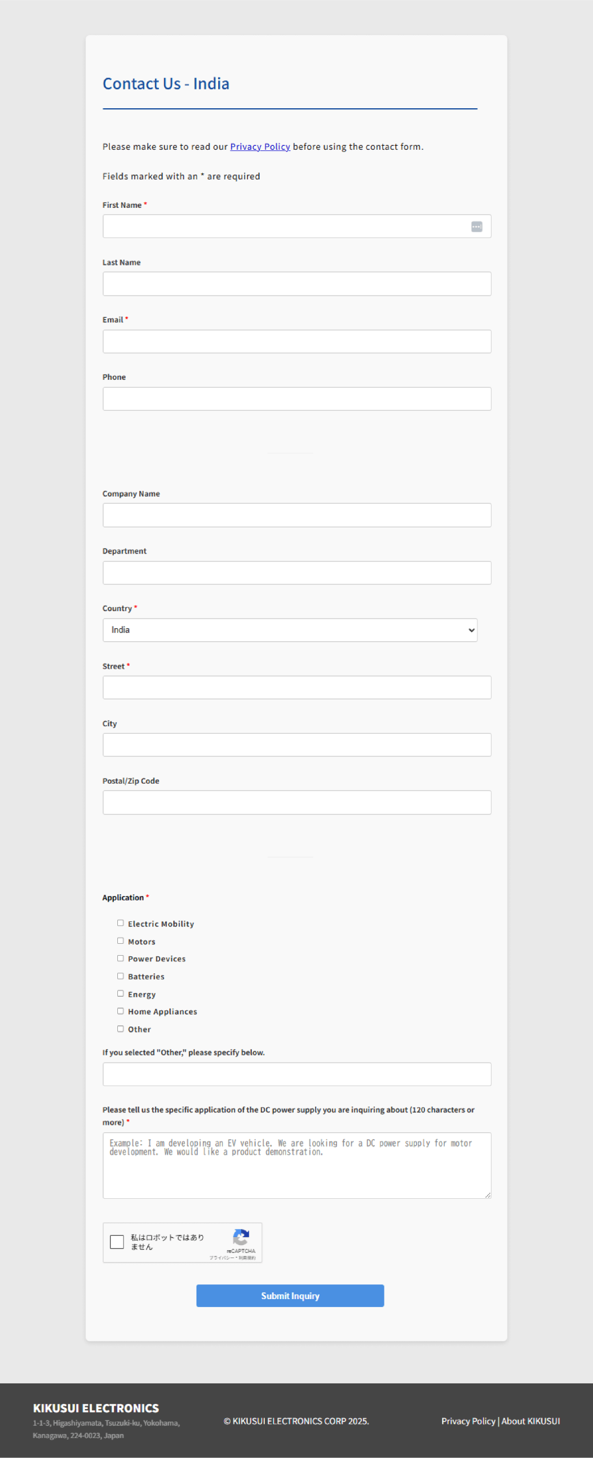
Task: Open the Country dropdown showing India
Action: point(290,630)
